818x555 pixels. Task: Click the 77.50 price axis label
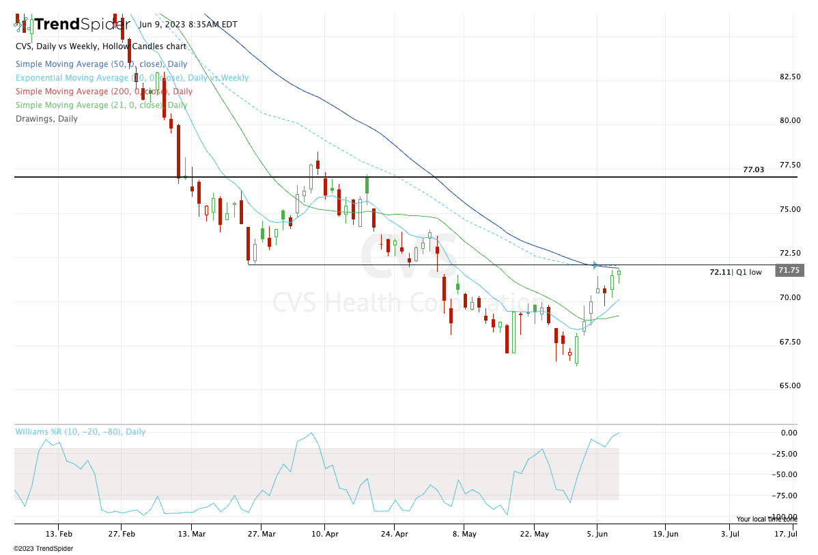[790, 165]
